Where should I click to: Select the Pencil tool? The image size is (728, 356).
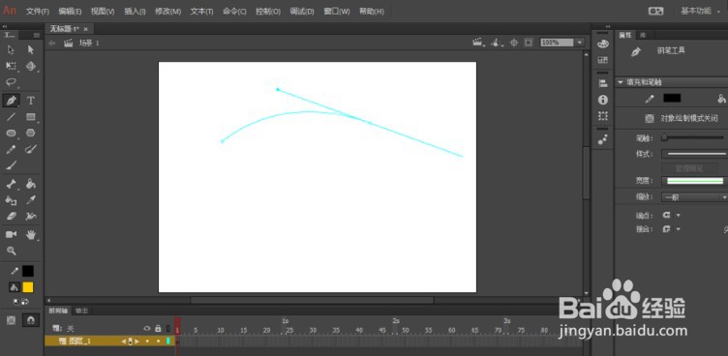click(x=12, y=149)
